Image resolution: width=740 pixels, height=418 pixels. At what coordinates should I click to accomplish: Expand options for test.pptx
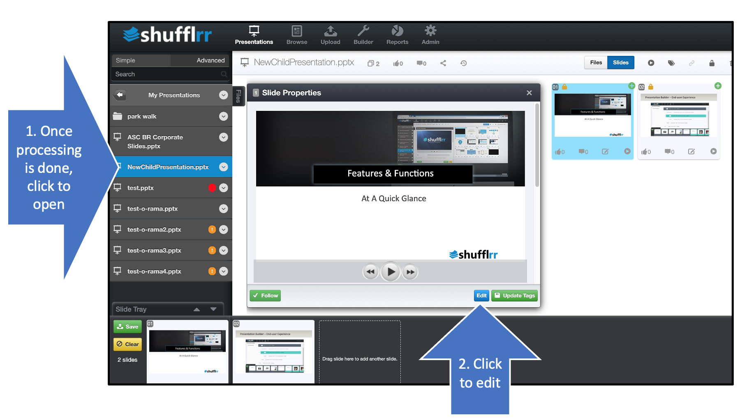pyautogui.click(x=224, y=188)
